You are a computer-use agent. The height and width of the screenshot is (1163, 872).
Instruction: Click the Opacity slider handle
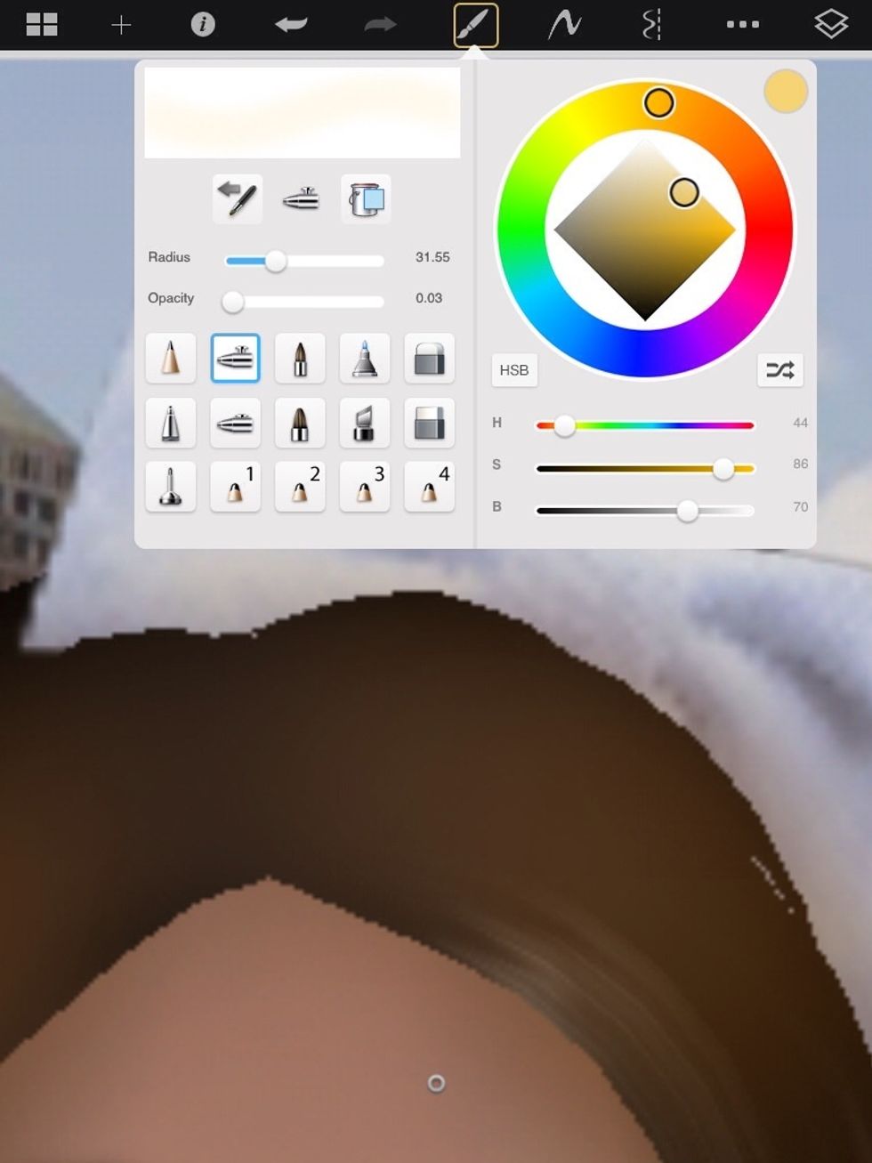pyautogui.click(x=233, y=303)
